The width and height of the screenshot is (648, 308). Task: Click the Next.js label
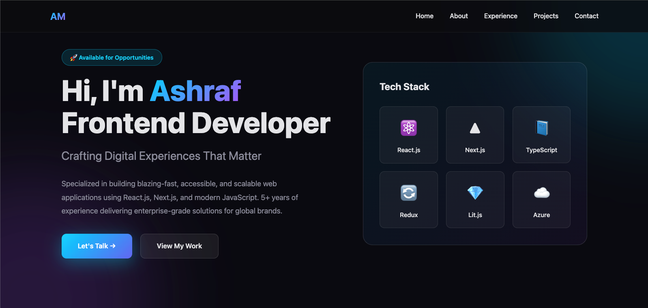475,150
